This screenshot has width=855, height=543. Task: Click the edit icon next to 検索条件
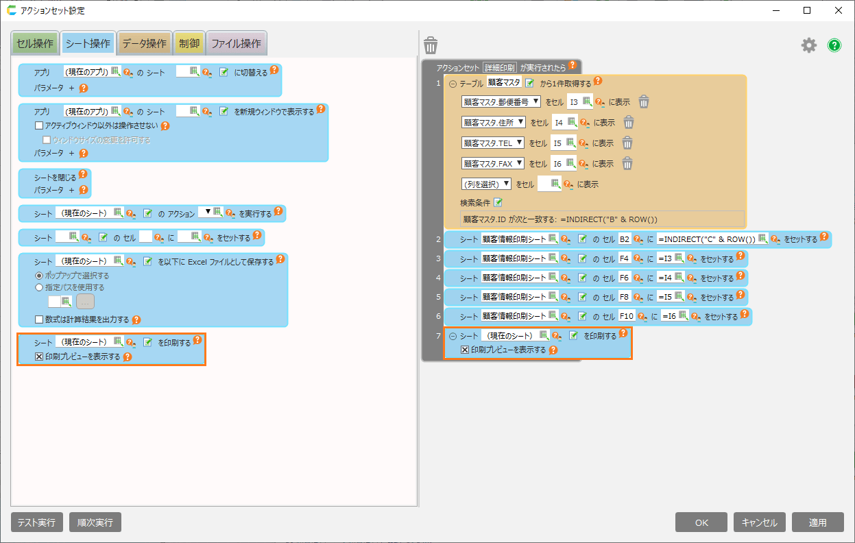tap(498, 202)
